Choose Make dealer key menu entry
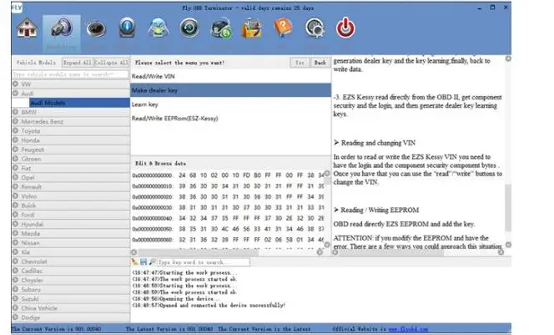 [231, 90]
